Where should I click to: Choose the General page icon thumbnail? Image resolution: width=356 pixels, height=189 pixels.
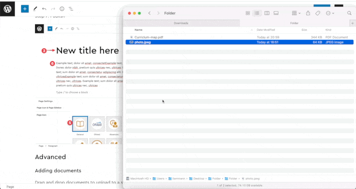coord(80,123)
